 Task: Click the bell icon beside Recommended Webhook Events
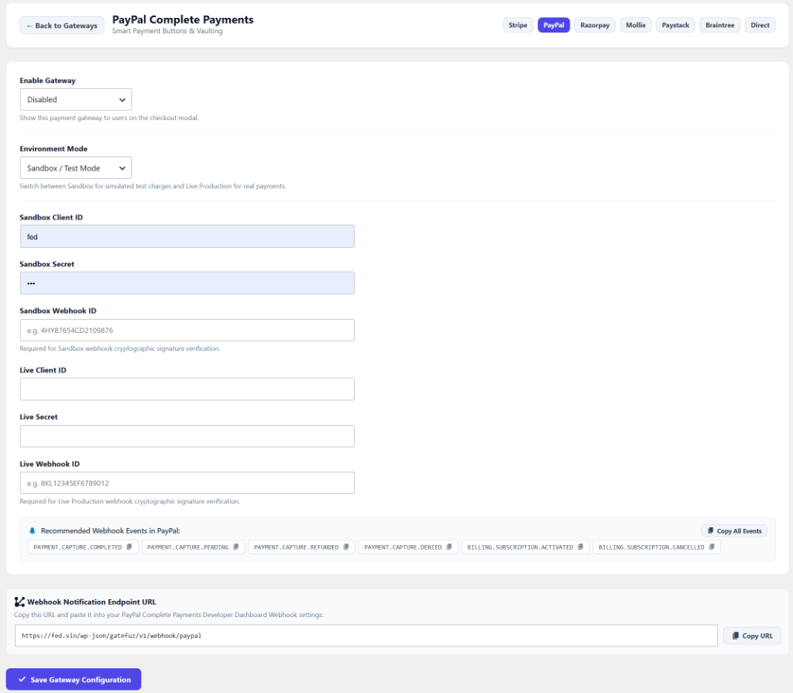coord(33,530)
